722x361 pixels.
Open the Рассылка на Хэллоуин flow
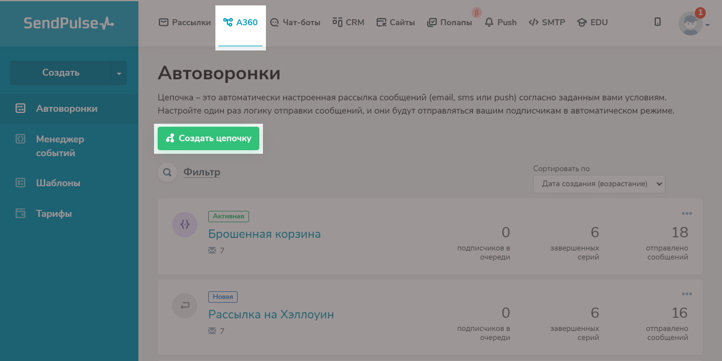coord(271,314)
